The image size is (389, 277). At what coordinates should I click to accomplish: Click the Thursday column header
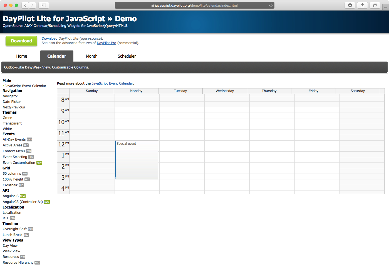pyautogui.click(x=269, y=91)
